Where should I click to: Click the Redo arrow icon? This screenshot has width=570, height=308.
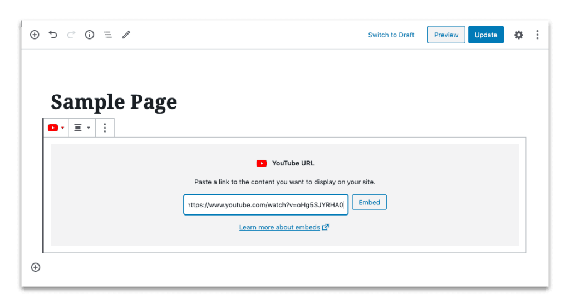tap(71, 35)
